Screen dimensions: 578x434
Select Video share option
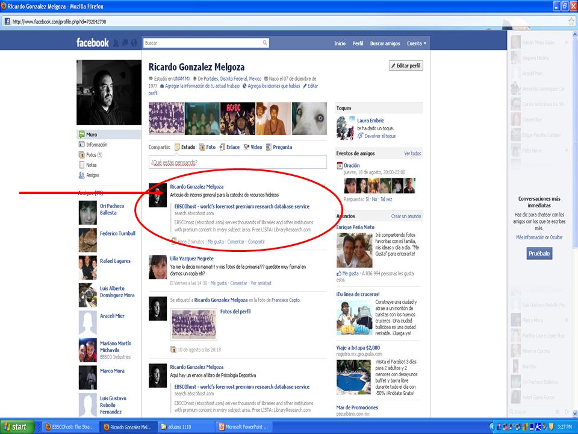coord(252,147)
